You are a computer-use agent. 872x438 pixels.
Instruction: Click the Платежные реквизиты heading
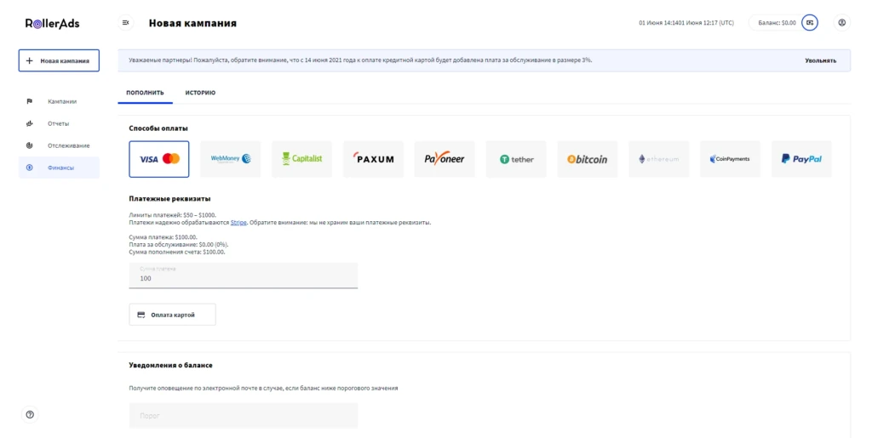[169, 198]
